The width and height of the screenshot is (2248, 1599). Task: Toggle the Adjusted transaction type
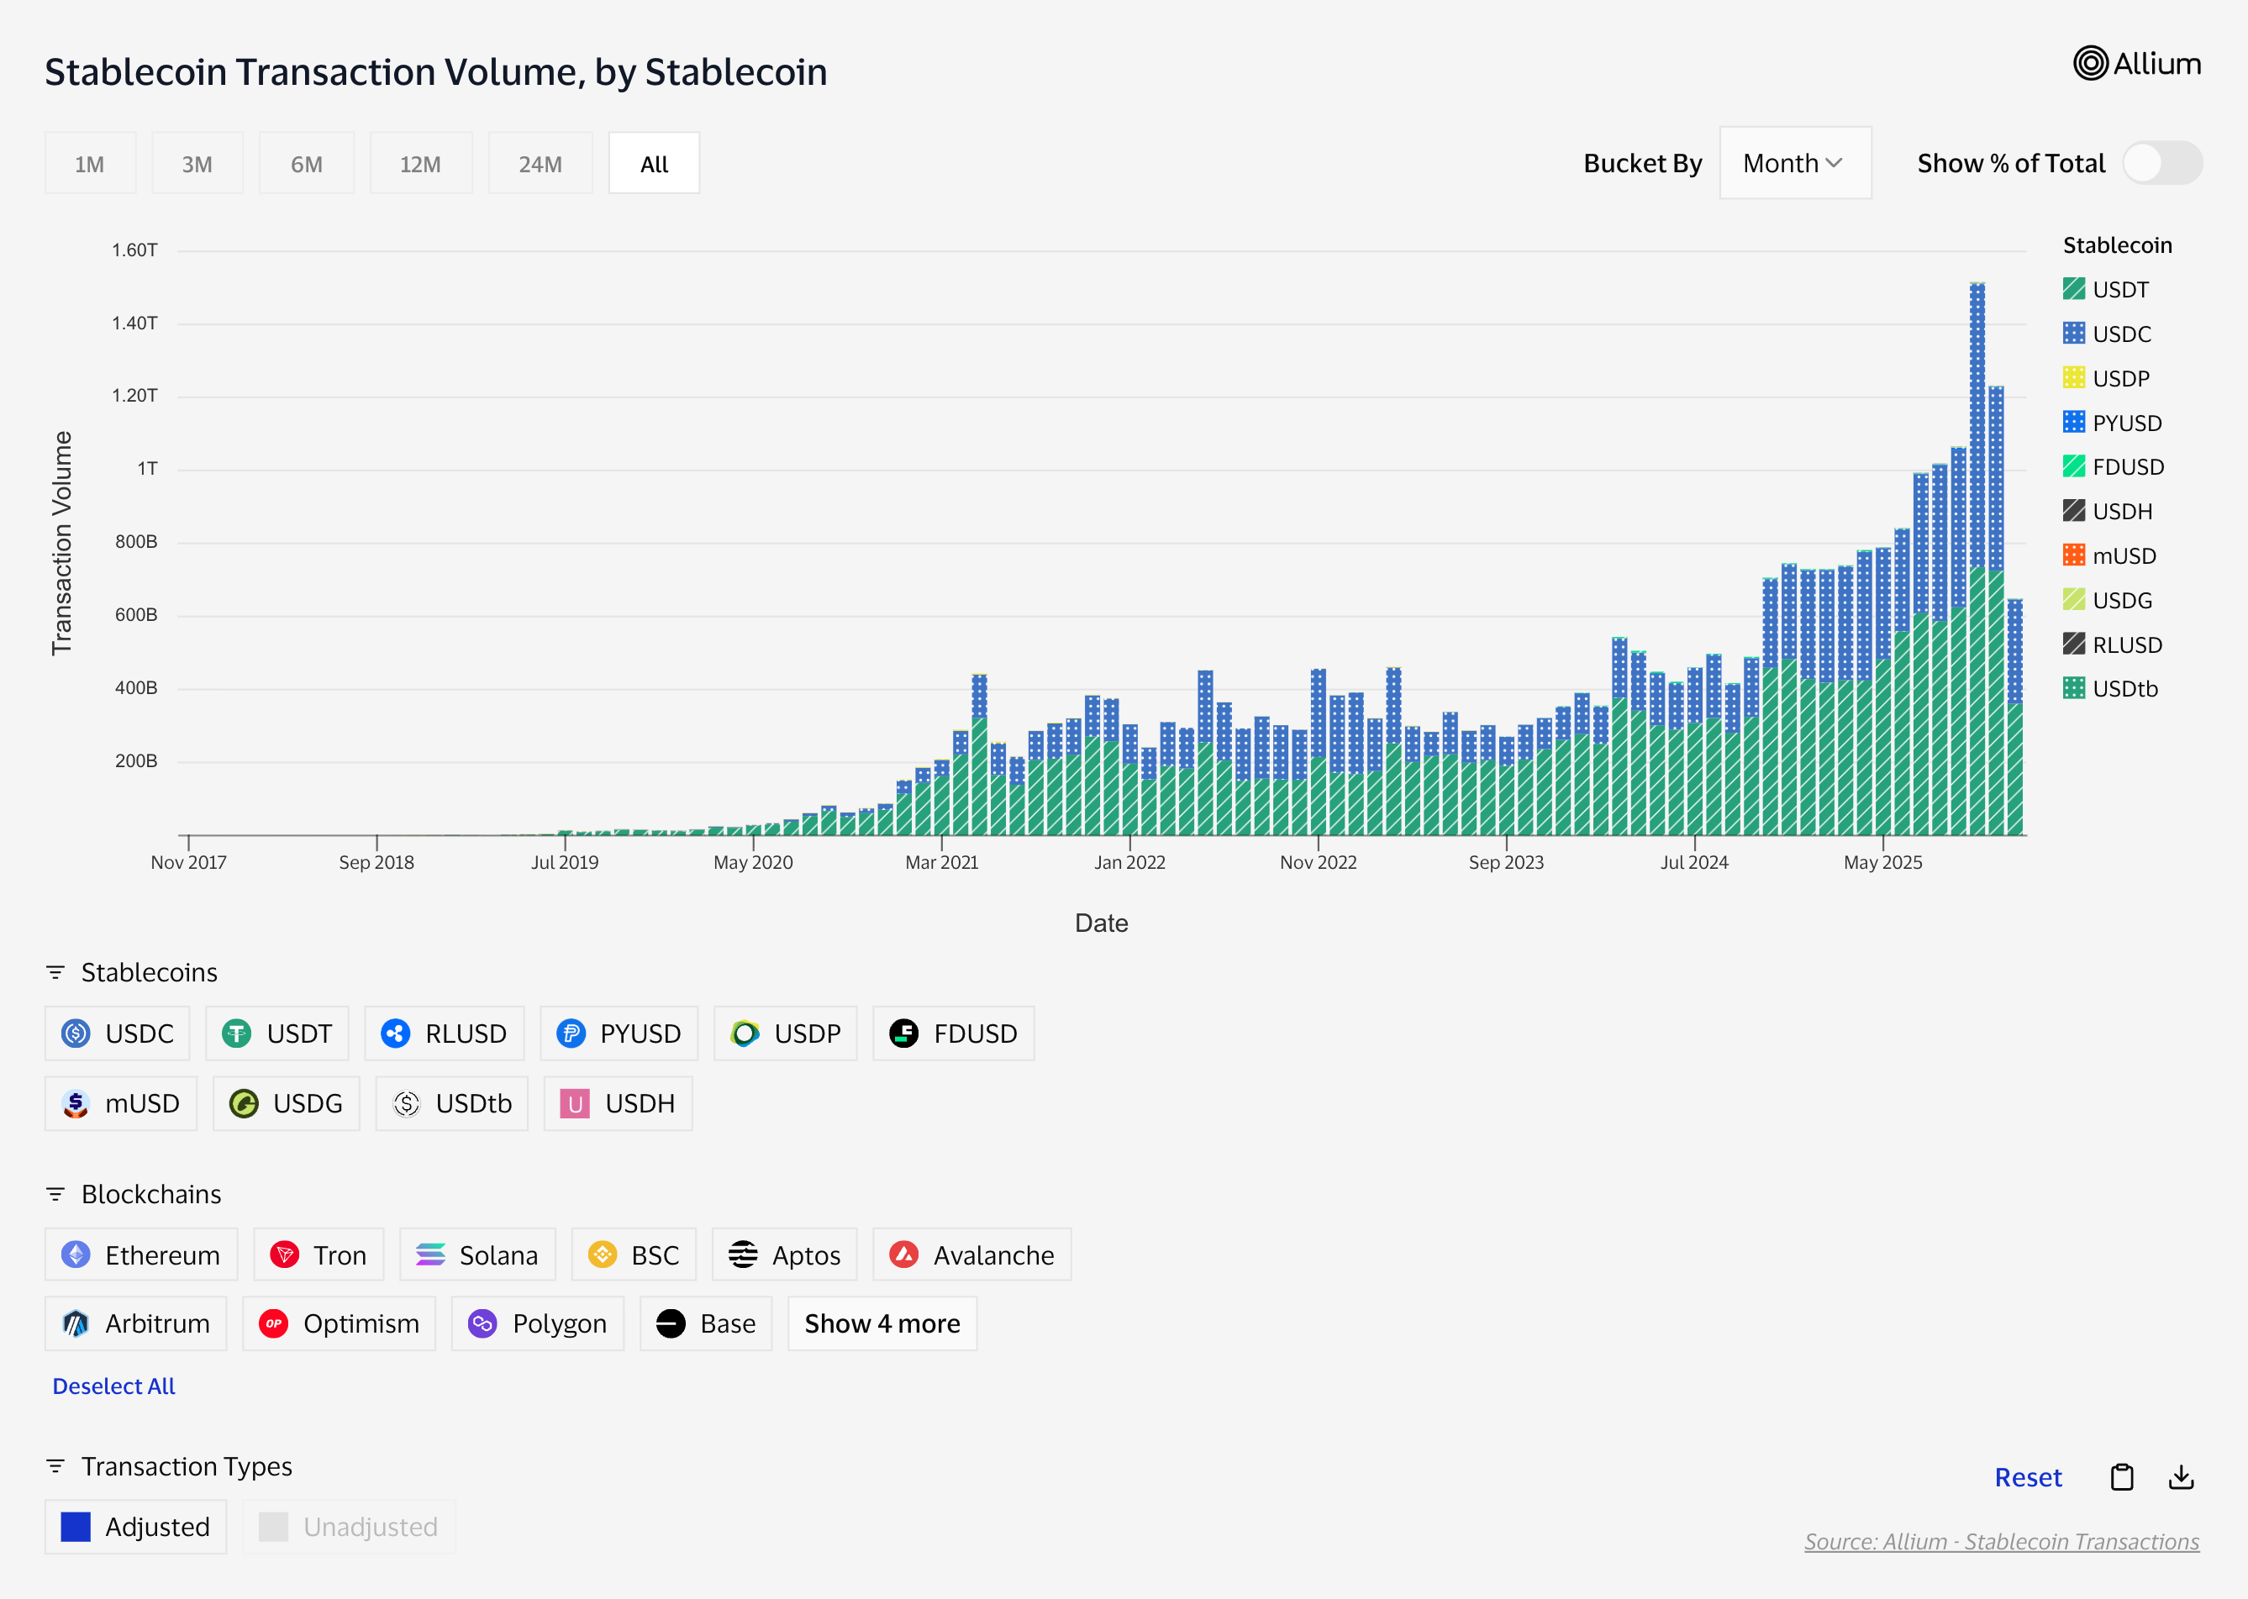136,1526
